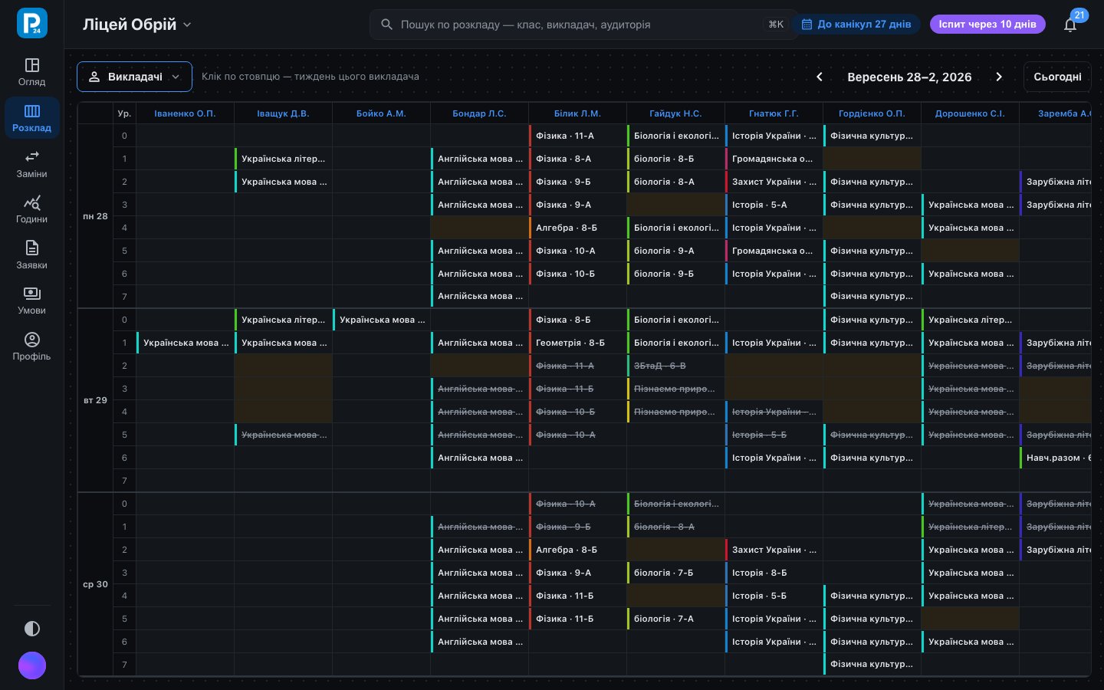Select the пн 28 day label
This screenshot has width=1104, height=690.
coord(95,216)
